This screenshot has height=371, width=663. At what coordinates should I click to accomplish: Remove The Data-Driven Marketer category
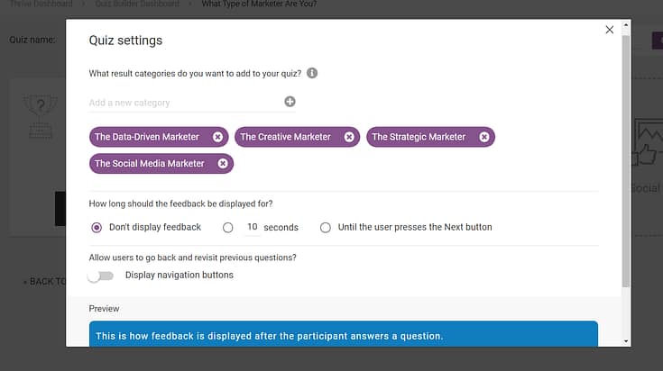(x=217, y=137)
